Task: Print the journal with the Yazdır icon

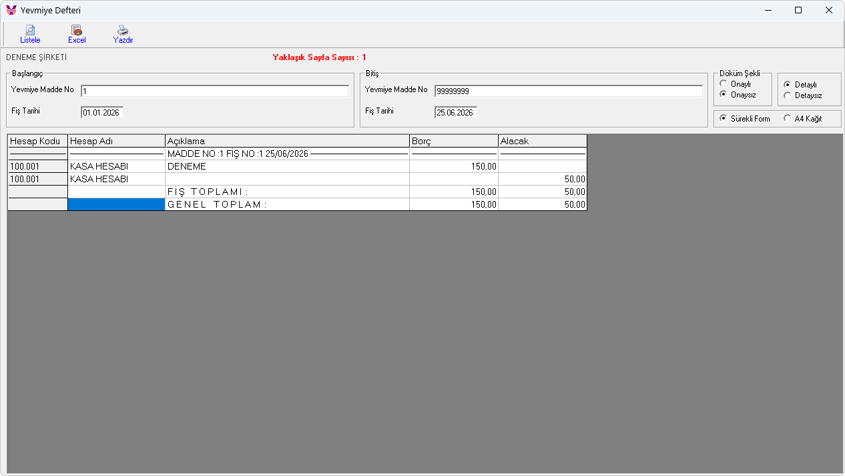Action: tap(123, 34)
